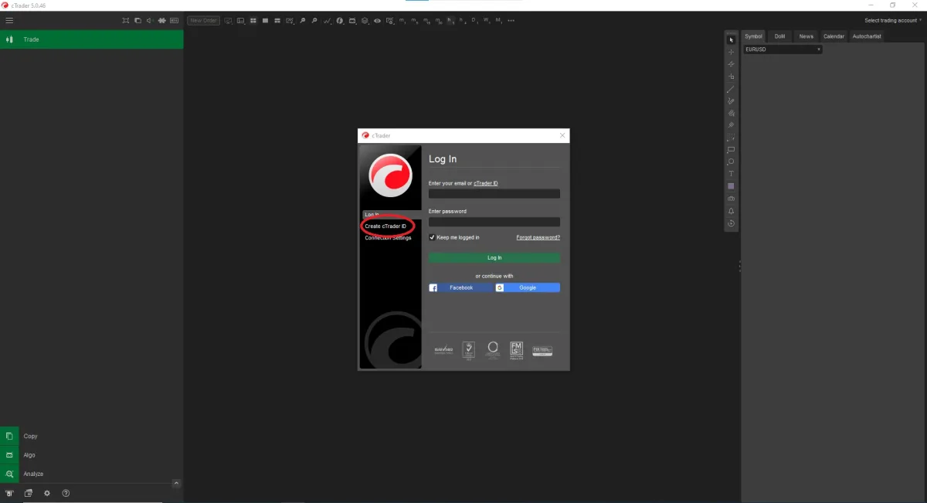Viewport: 927px width, 503px height.
Task: Collapse the sidebar panel with the chevron arrow
Action: tap(176, 484)
